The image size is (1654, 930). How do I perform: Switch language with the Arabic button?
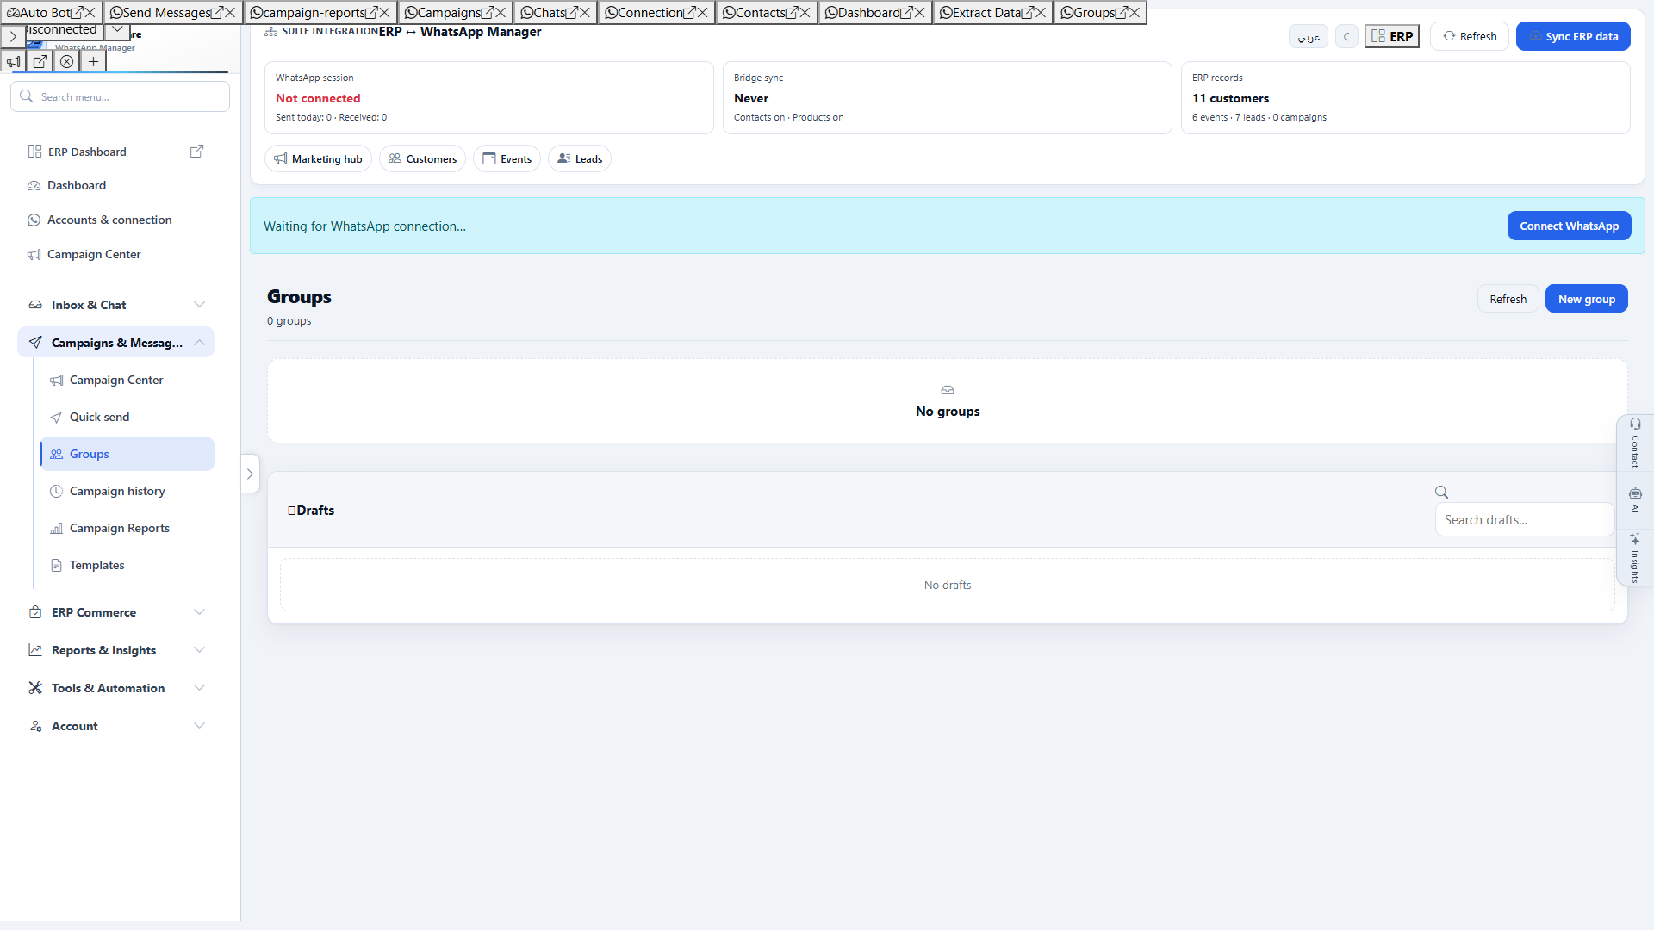click(1309, 36)
